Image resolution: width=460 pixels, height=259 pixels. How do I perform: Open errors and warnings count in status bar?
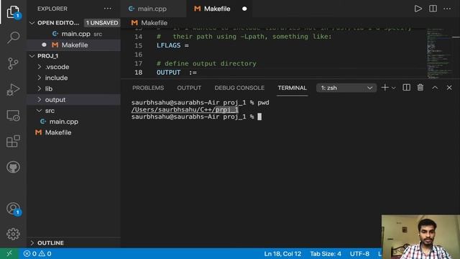pos(37,253)
